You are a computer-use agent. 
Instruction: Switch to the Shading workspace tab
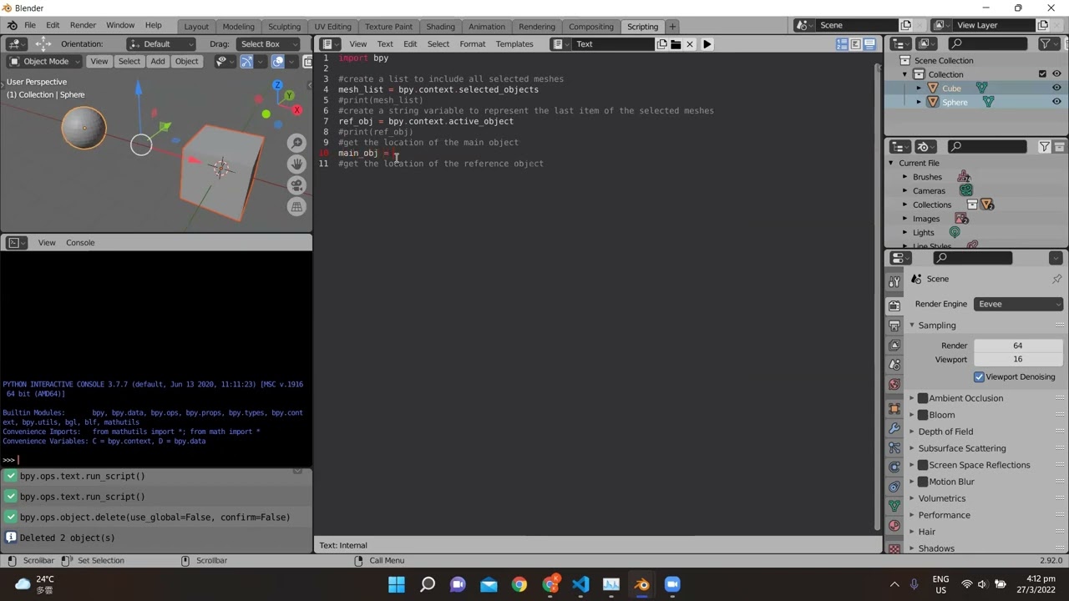(x=440, y=27)
